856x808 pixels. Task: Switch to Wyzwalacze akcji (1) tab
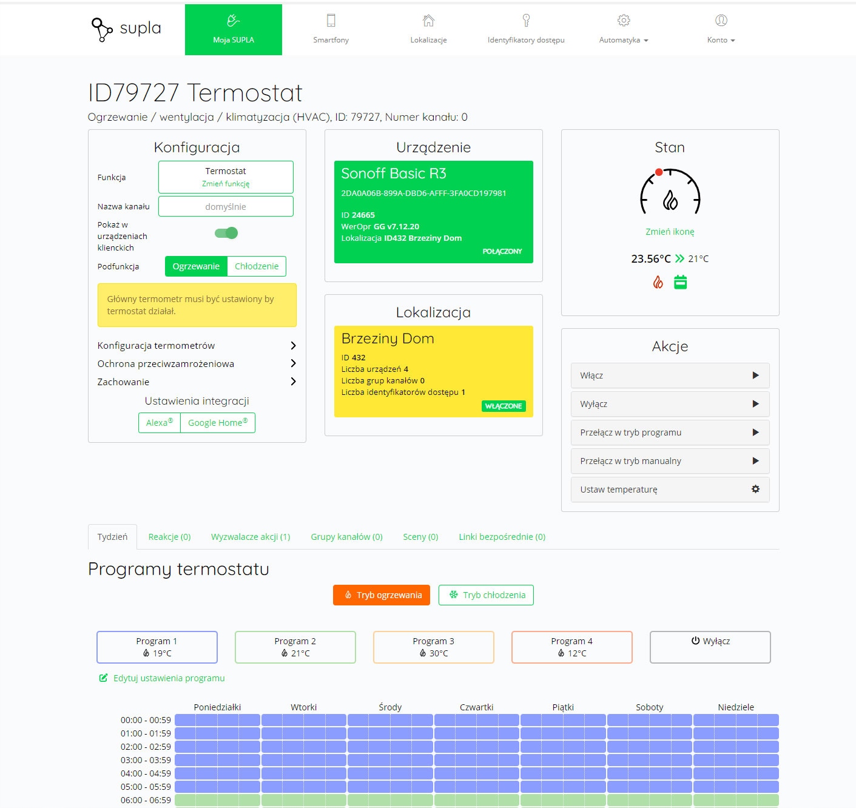pos(251,537)
